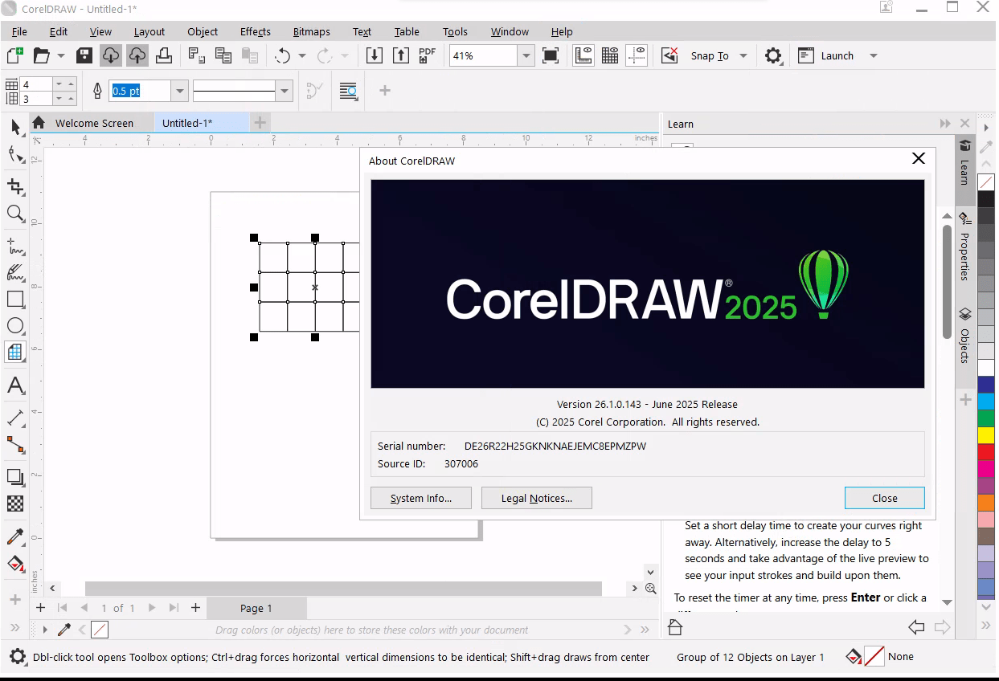Screen dimensions: 999x681
Task: Open the Options gear in the toolbar
Action: point(773,55)
